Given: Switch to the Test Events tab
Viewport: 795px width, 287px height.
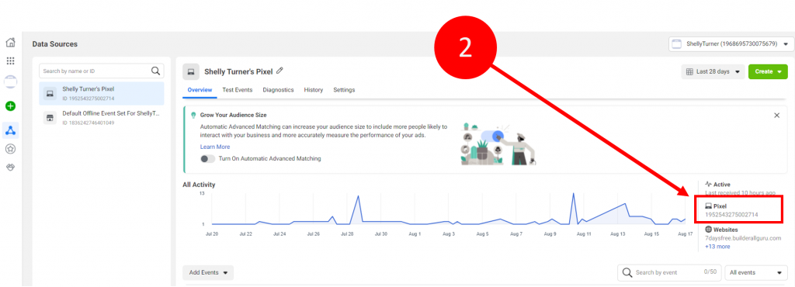Looking at the screenshot, I should tap(238, 90).
